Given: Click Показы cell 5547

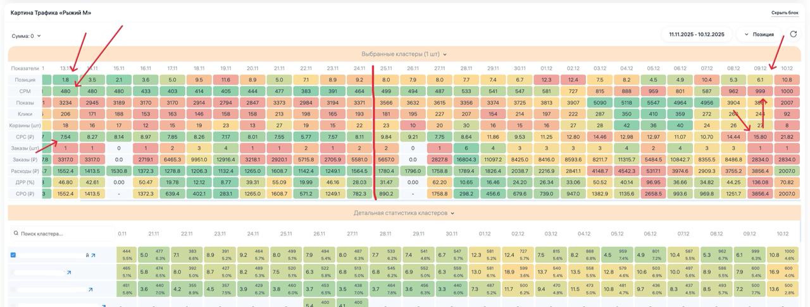Looking at the screenshot, I should 654,103.
